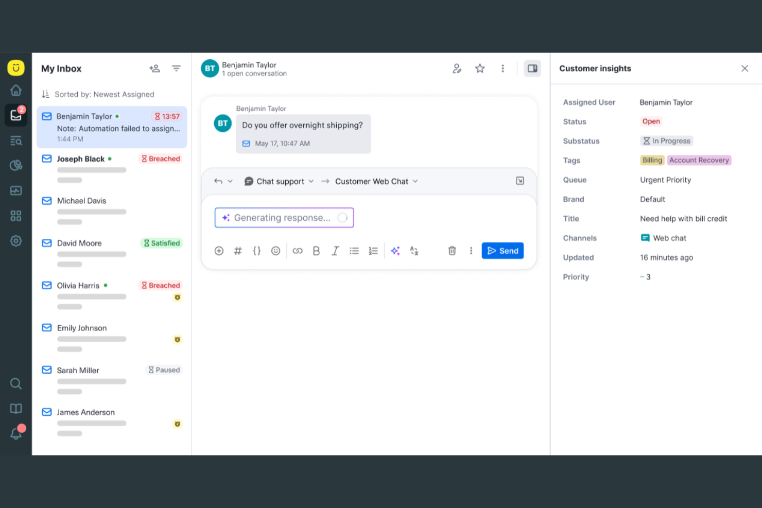Toggle italic formatting in the editor
This screenshot has width=762, height=508.
click(x=335, y=251)
